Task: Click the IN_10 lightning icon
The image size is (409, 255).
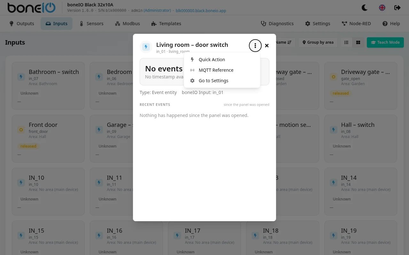Action: tap(21, 183)
